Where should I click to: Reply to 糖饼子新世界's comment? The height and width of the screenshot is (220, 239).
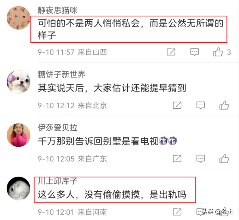pos(201,105)
